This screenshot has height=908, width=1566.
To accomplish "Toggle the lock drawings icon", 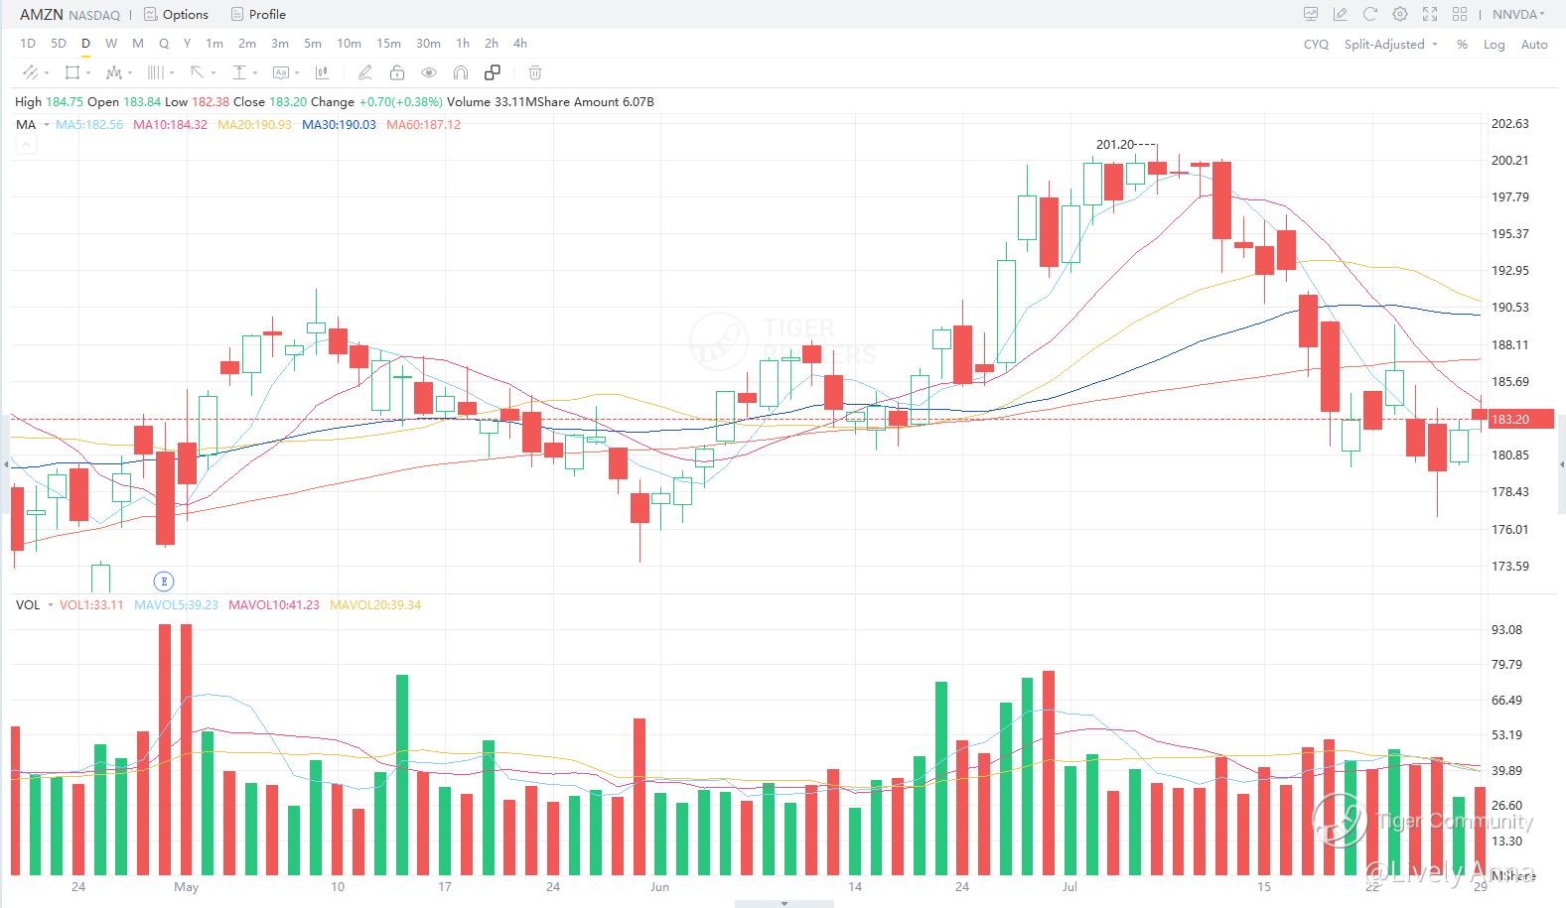I will coord(397,72).
